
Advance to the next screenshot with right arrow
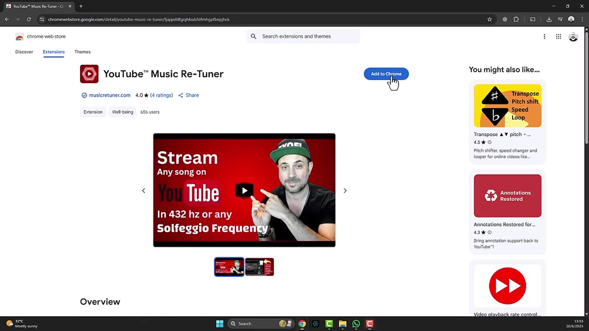345,190
